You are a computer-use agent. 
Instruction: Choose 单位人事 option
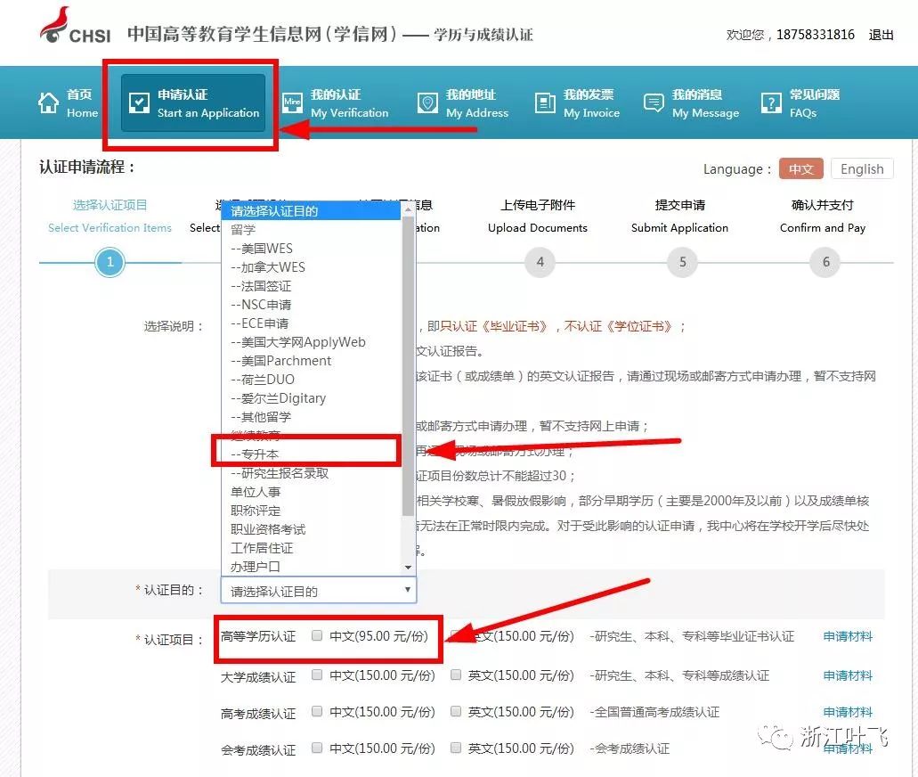coord(312,492)
